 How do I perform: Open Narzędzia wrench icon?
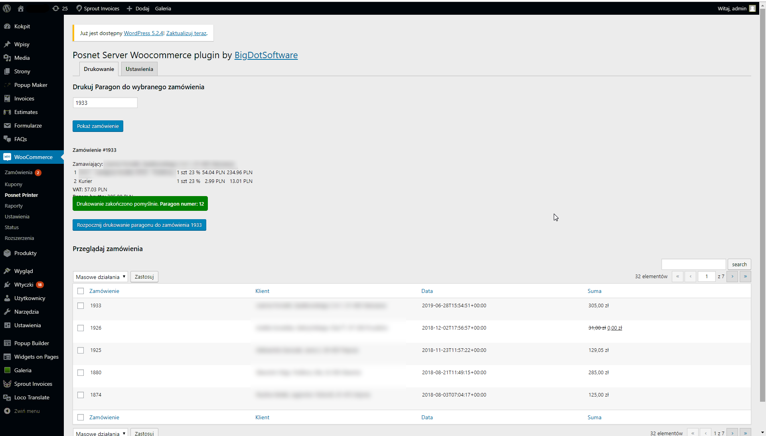[x=7, y=312]
